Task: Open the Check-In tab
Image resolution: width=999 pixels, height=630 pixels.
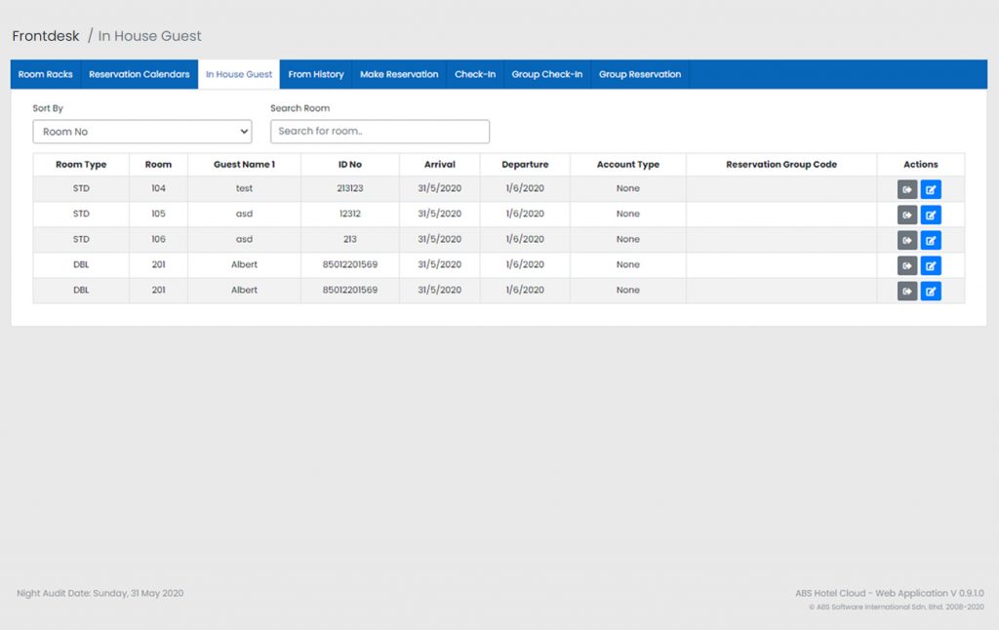Action: pyautogui.click(x=475, y=74)
